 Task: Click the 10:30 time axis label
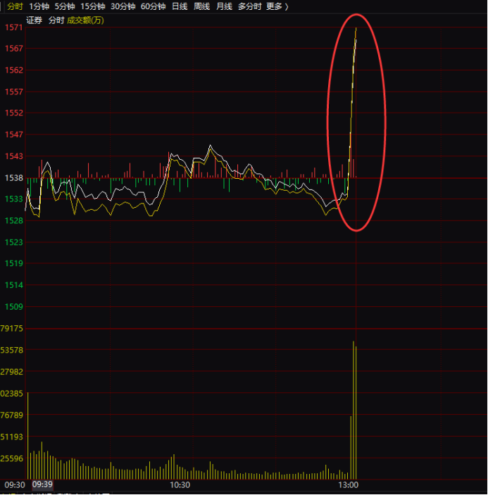tap(180, 485)
